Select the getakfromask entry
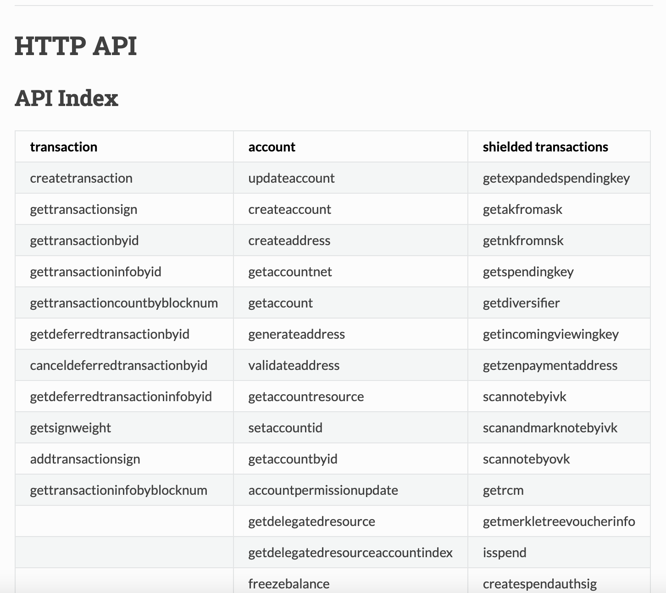666x593 pixels. pyautogui.click(x=522, y=209)
